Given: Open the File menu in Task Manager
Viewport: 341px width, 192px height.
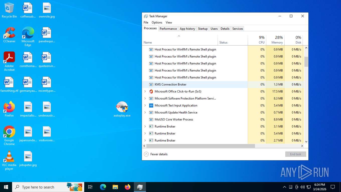Looking at the screenshot, I should coord(146,22).
